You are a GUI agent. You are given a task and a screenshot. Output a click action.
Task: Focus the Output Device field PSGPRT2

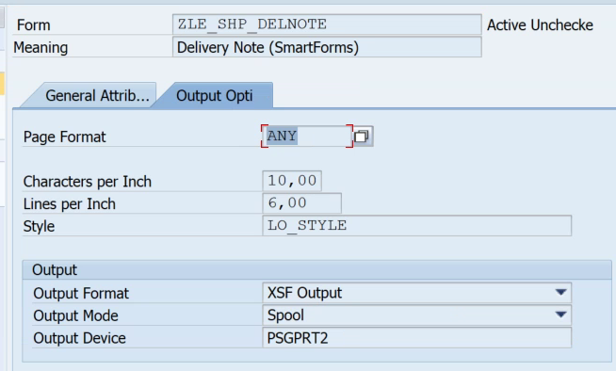tap(417, 338)
